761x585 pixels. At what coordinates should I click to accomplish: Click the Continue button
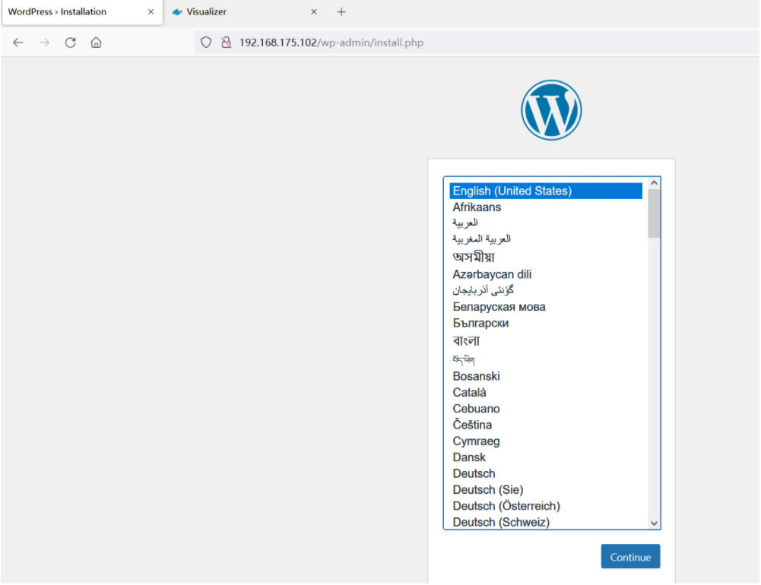[x=630, y=556]
